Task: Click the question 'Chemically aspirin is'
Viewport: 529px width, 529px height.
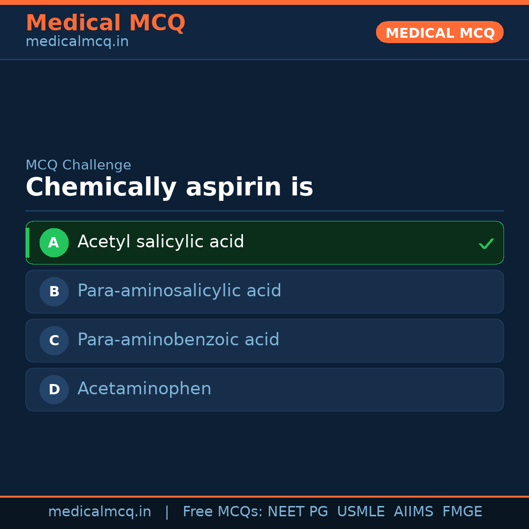Action: pyautogui.click(x=169, y=188)
